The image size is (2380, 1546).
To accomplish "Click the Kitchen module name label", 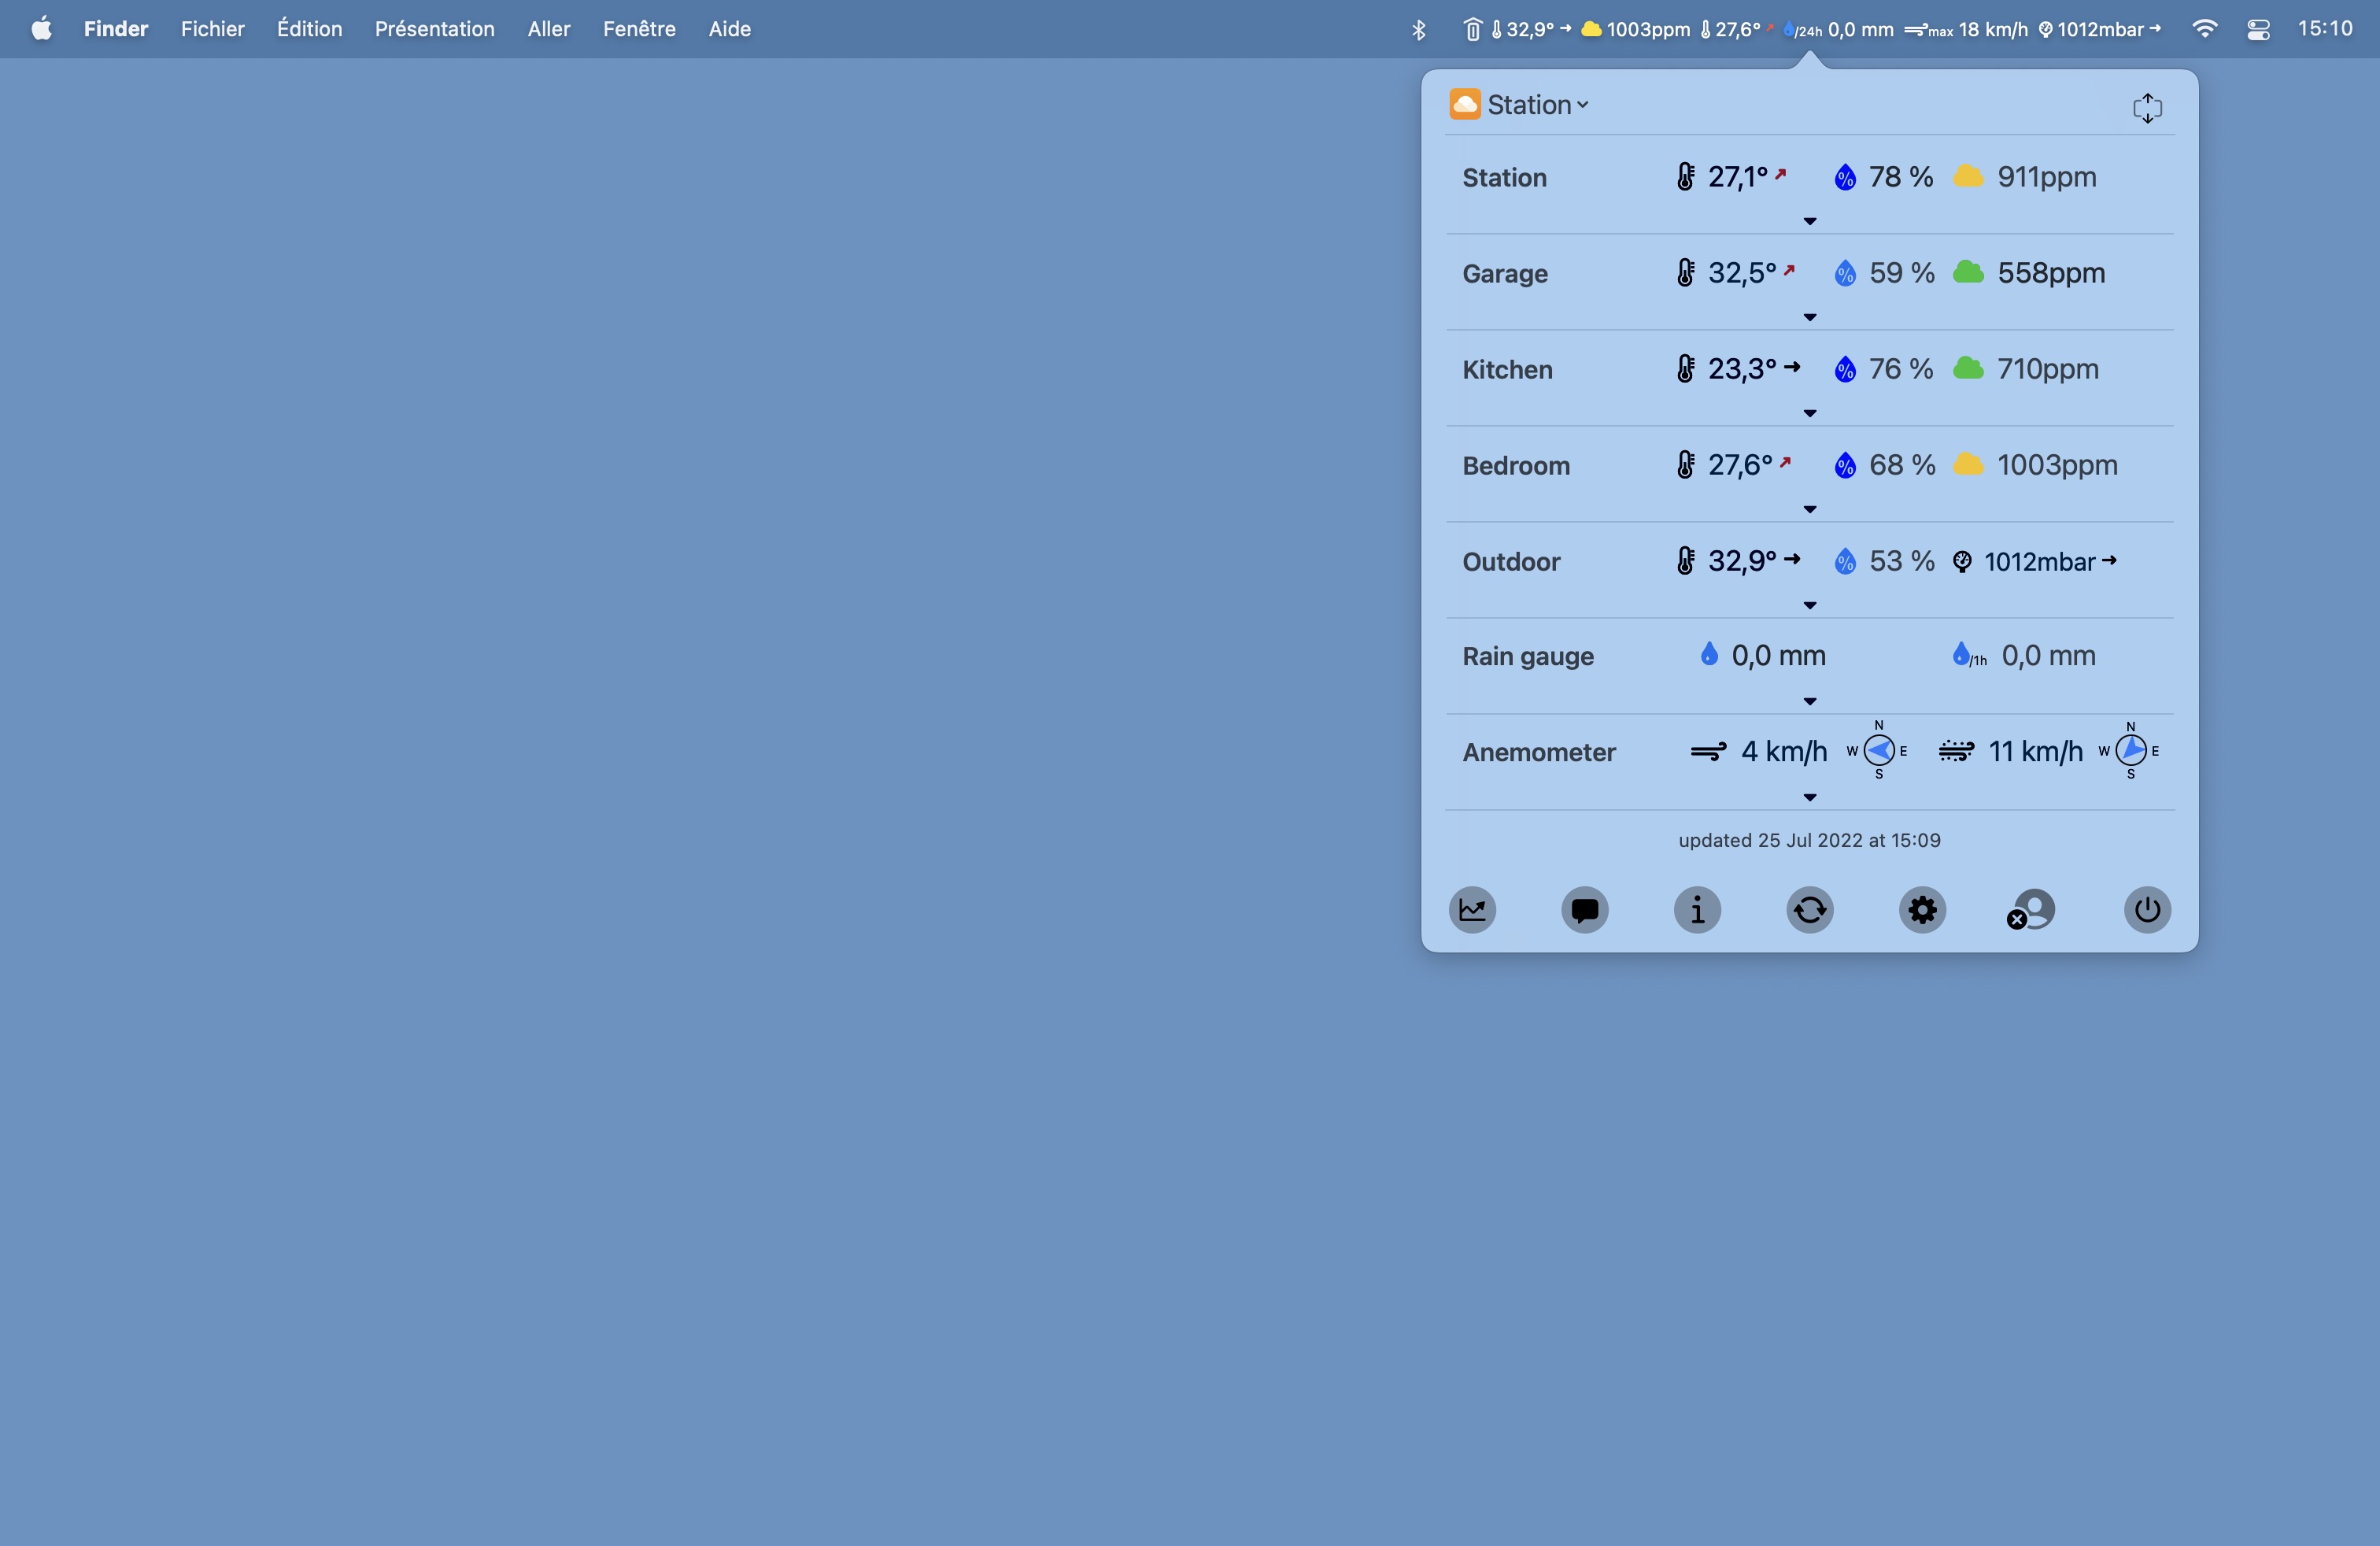I will 1507,370.
